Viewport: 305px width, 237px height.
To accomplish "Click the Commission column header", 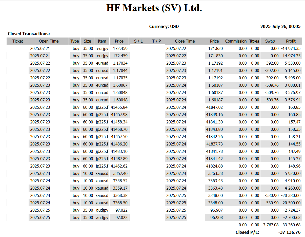I will point(236,41).
